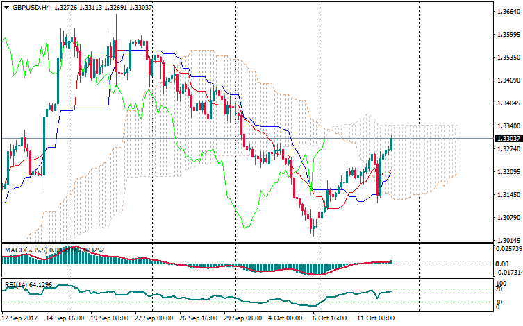The height and width of the screenshot is (326, 523).
Task: Click the GBPUSD,H4 chart title
Action: pyautogui.click(x=31, y=8)
